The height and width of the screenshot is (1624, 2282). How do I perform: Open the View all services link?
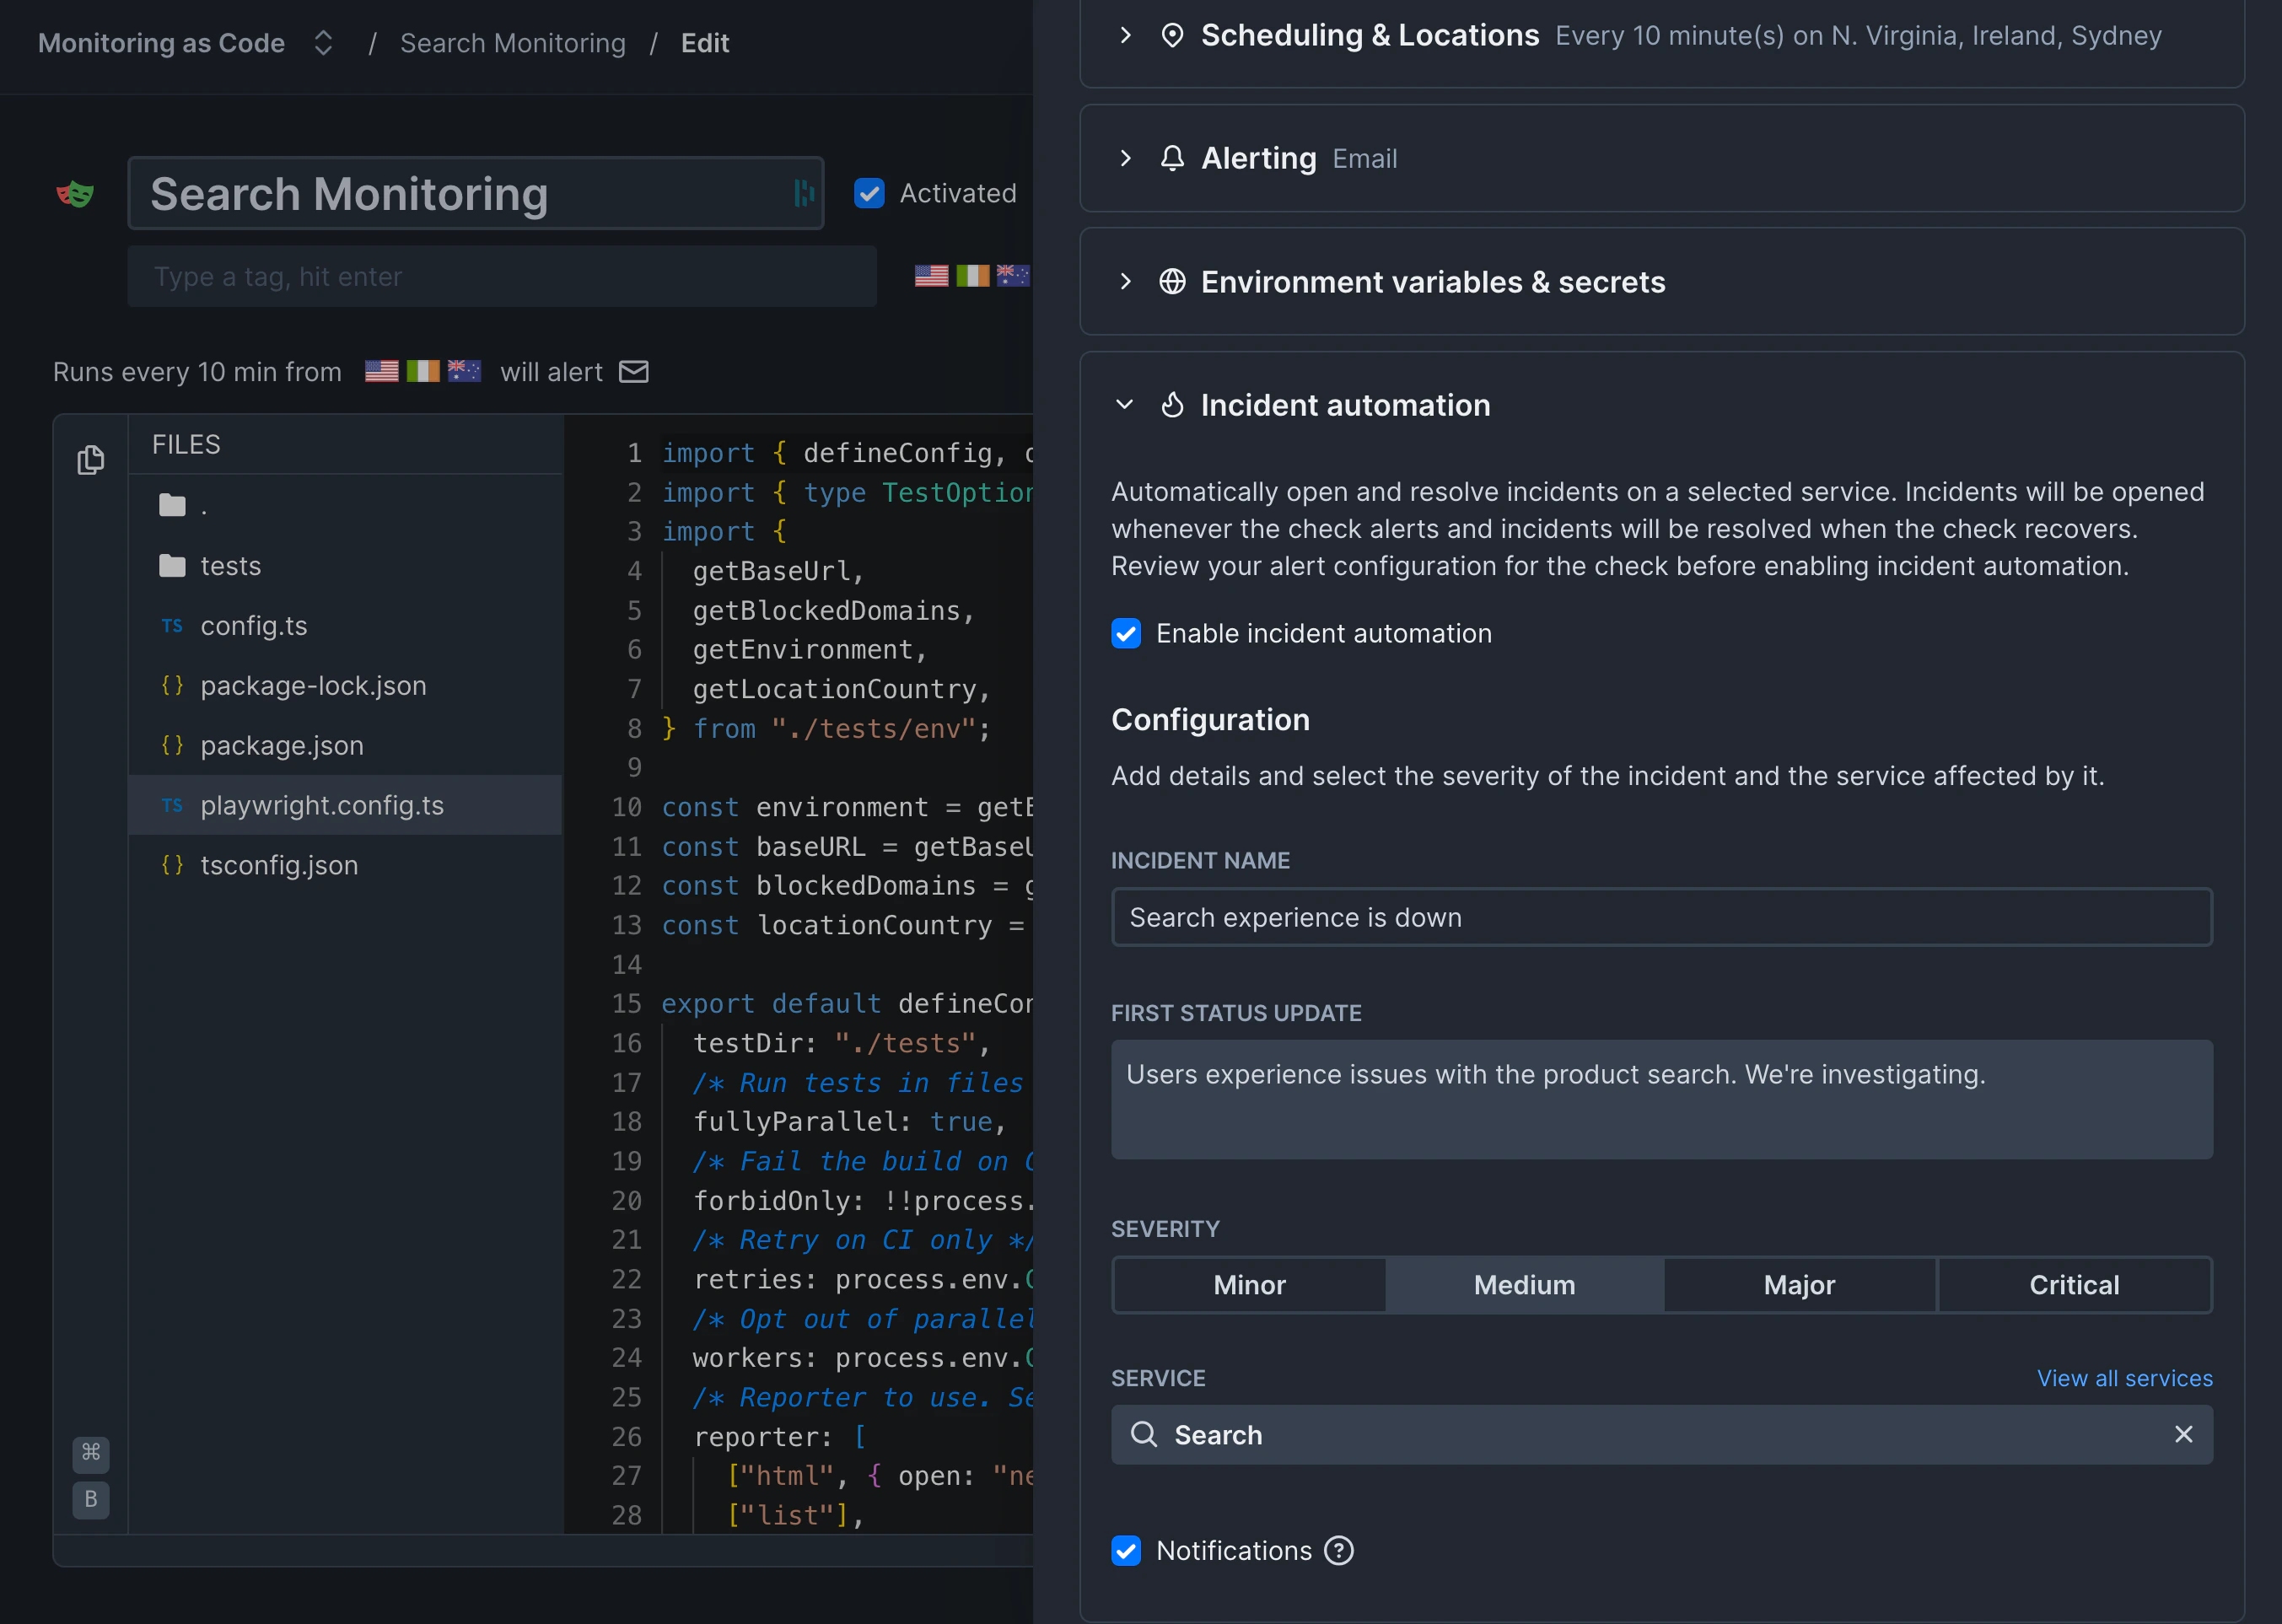[x=2125, y=1378]
